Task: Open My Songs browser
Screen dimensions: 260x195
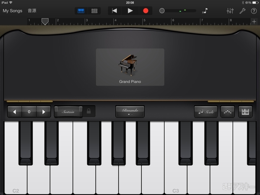Action: 13,11
